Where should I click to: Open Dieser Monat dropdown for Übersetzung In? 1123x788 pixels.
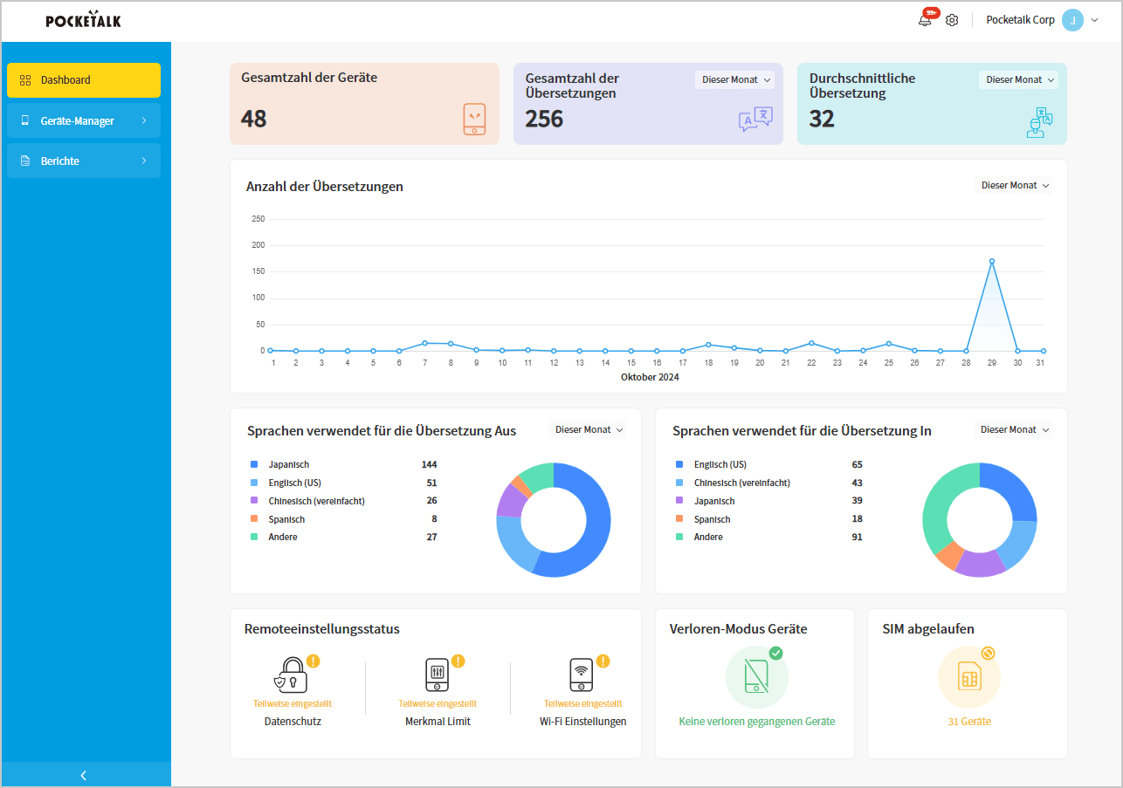point(1013,429)
